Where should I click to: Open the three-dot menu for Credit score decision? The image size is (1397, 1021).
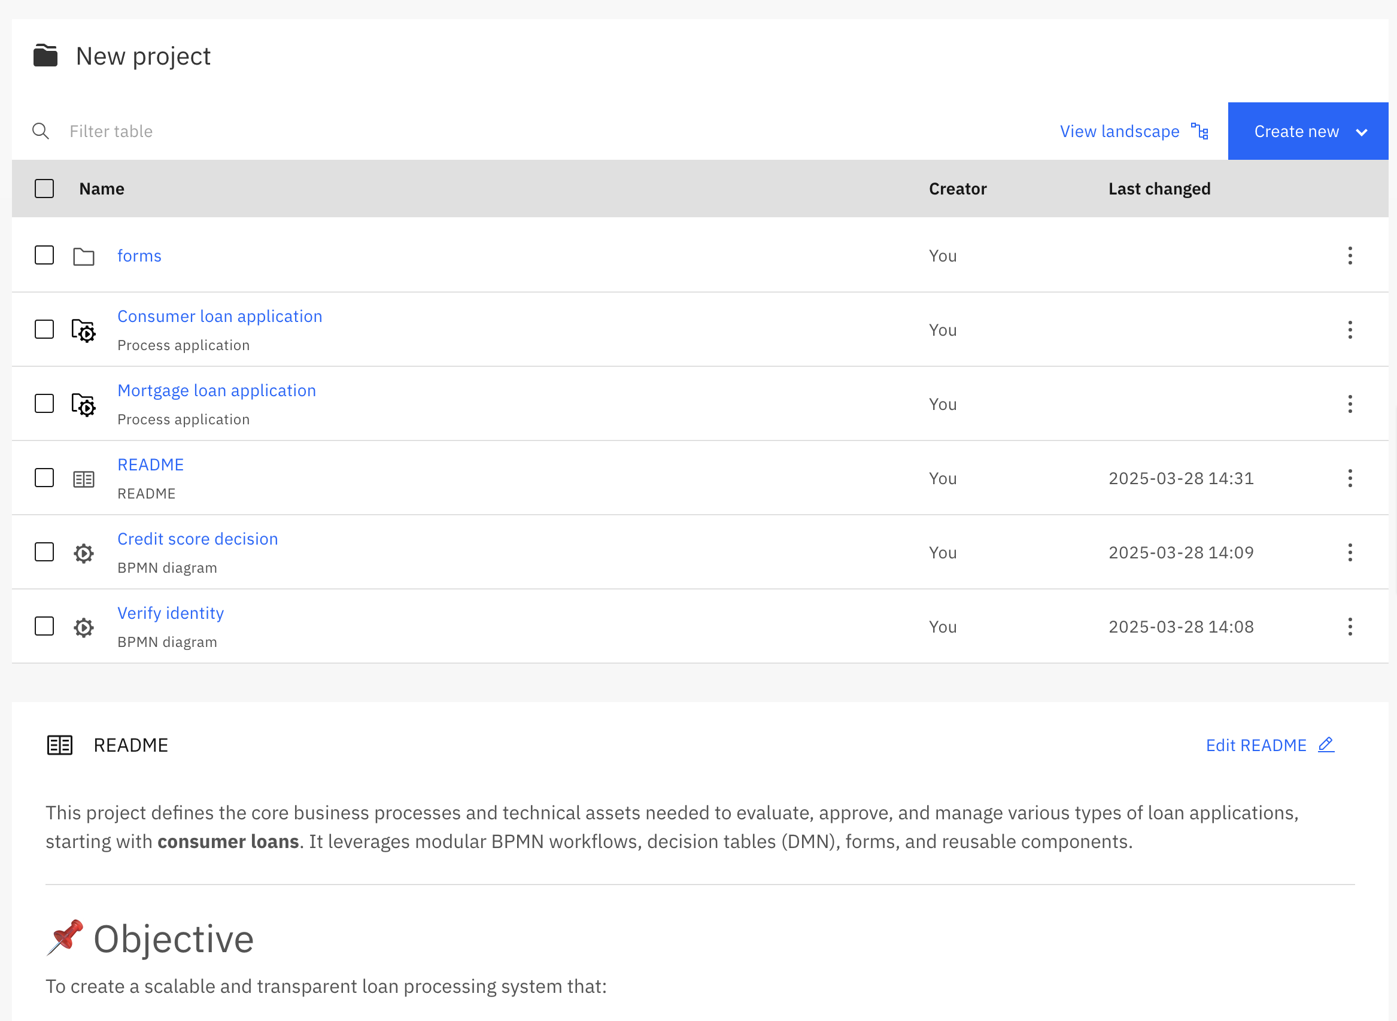pos(1350,552)
